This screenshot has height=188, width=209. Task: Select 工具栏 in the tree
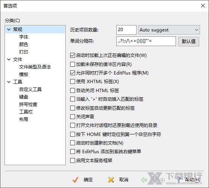pyautogui.click(x=26, y=112)
